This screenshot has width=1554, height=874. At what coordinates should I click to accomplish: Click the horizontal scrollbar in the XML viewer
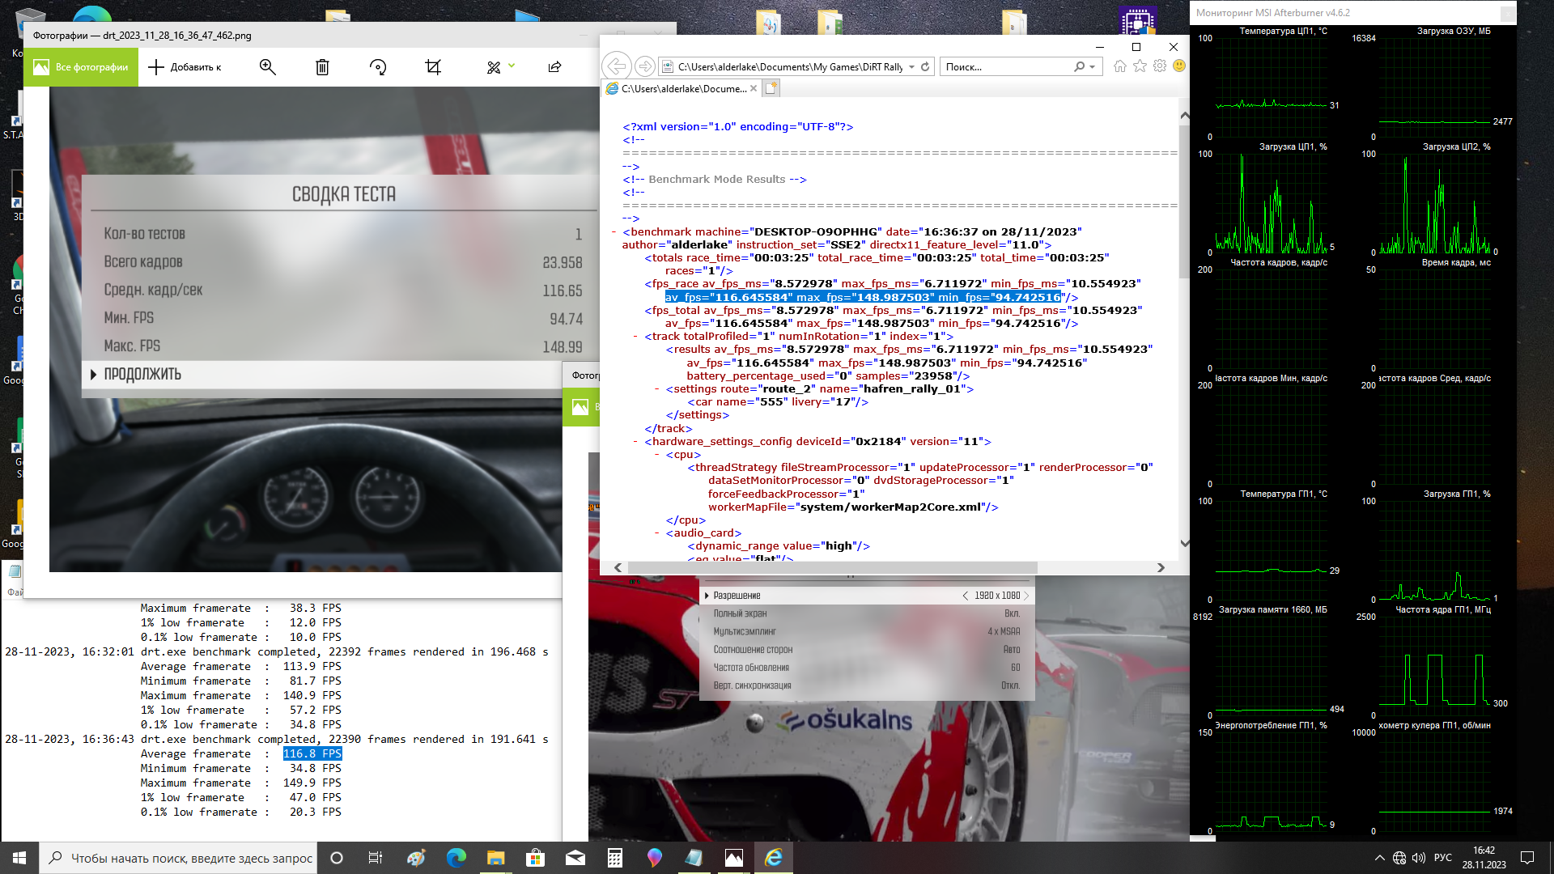click(832, 568)
